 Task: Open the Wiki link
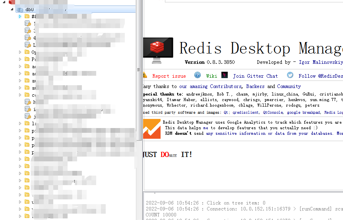[211, 76]
